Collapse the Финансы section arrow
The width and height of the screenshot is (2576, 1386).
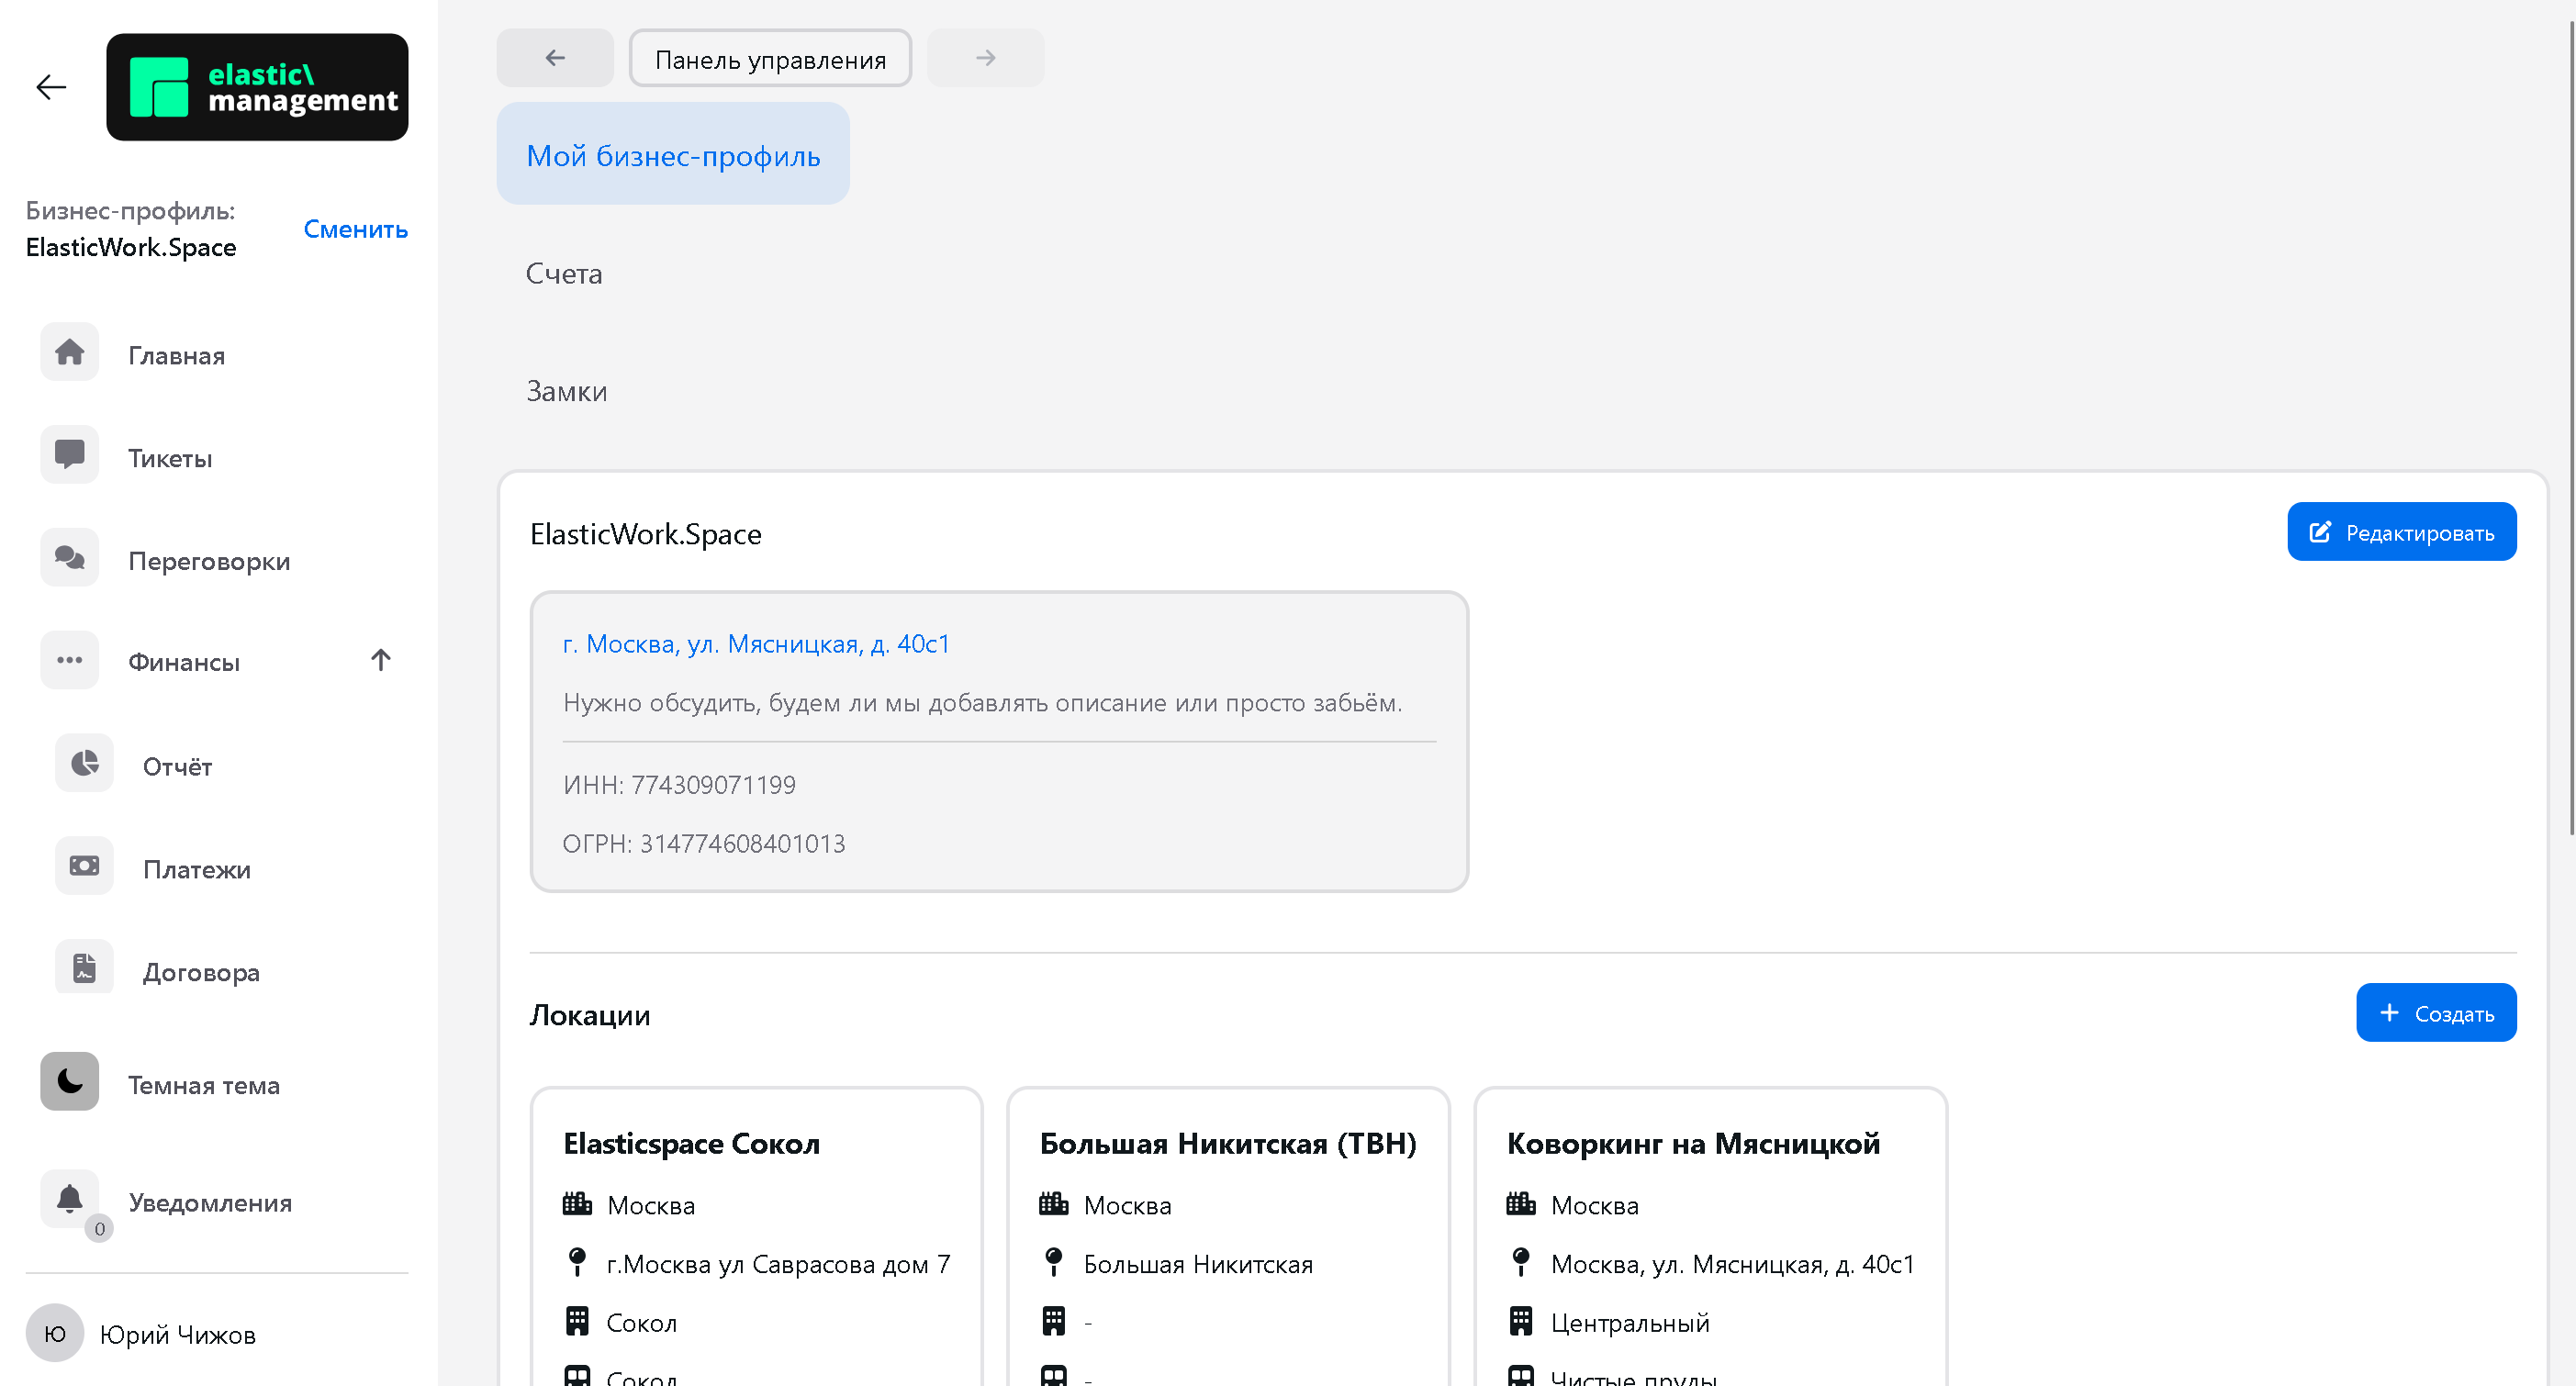click(381, 660)
